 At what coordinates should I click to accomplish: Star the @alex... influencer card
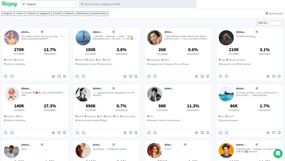pyautogui.click(x=196, y=133)
